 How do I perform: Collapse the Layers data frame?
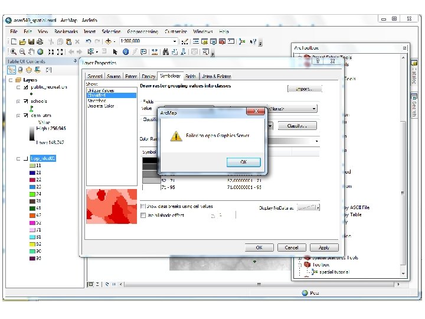pyautogui.click(x=11, y=80)
